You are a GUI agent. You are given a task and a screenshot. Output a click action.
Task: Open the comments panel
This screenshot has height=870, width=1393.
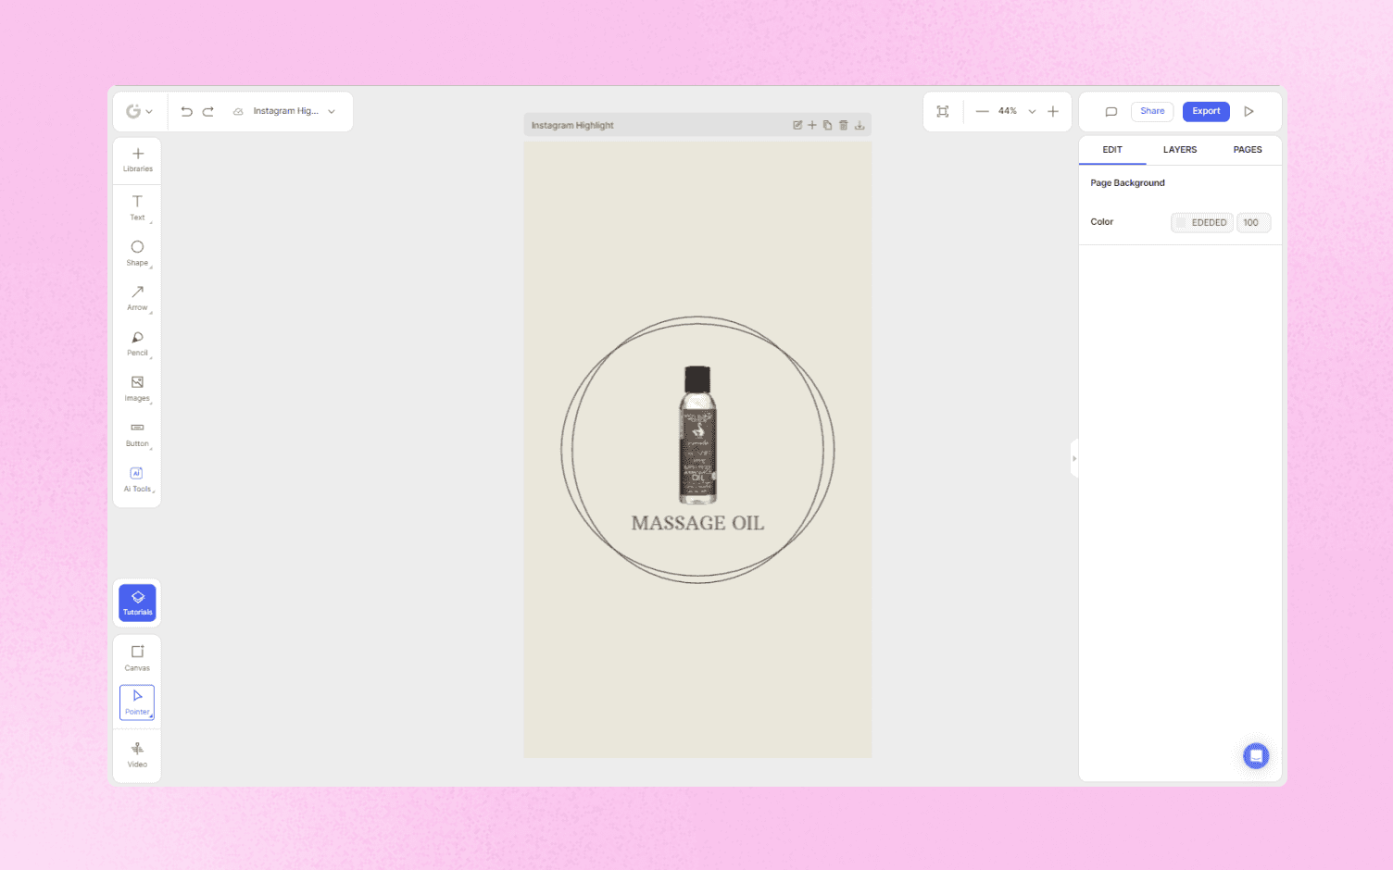pyautogui.click(x=1111, y=111)
